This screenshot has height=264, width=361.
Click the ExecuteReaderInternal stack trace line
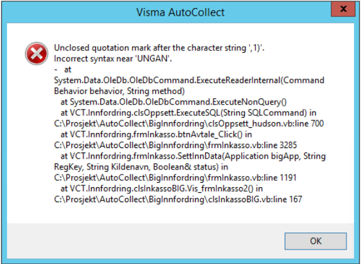[189, 81]
